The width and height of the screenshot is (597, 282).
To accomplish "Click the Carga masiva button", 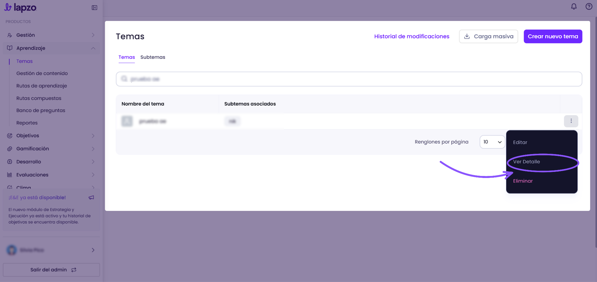I will (488, 36).
